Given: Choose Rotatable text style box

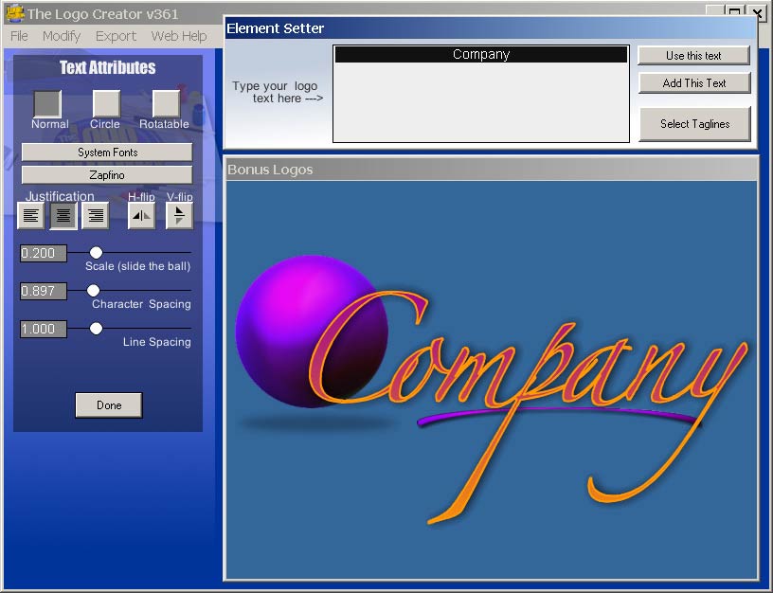Looking at the screenshot, I should pyautogui.click(x=166, y=103).
